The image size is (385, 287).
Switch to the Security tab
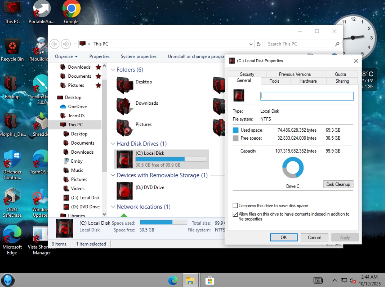pyautogui.click(x=247, y=74)
